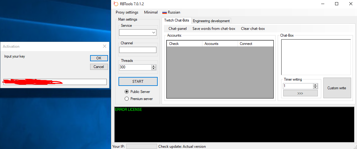
Task: Increase the Threads value with up arrow
Action: coord(154,66)
